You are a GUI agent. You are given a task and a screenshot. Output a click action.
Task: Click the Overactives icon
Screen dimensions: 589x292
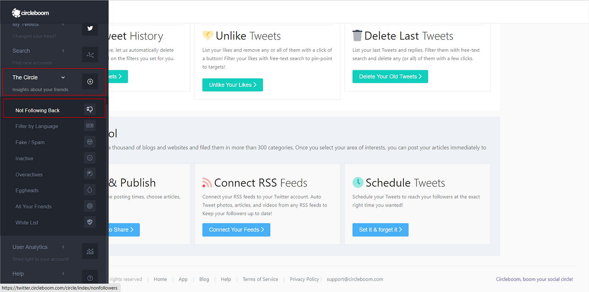[90, 174]
